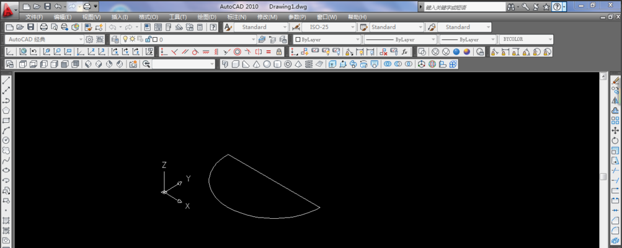Open the 绘图(D) menu
The width and height of the screenshot is (622, 248).
coord(206,17)
